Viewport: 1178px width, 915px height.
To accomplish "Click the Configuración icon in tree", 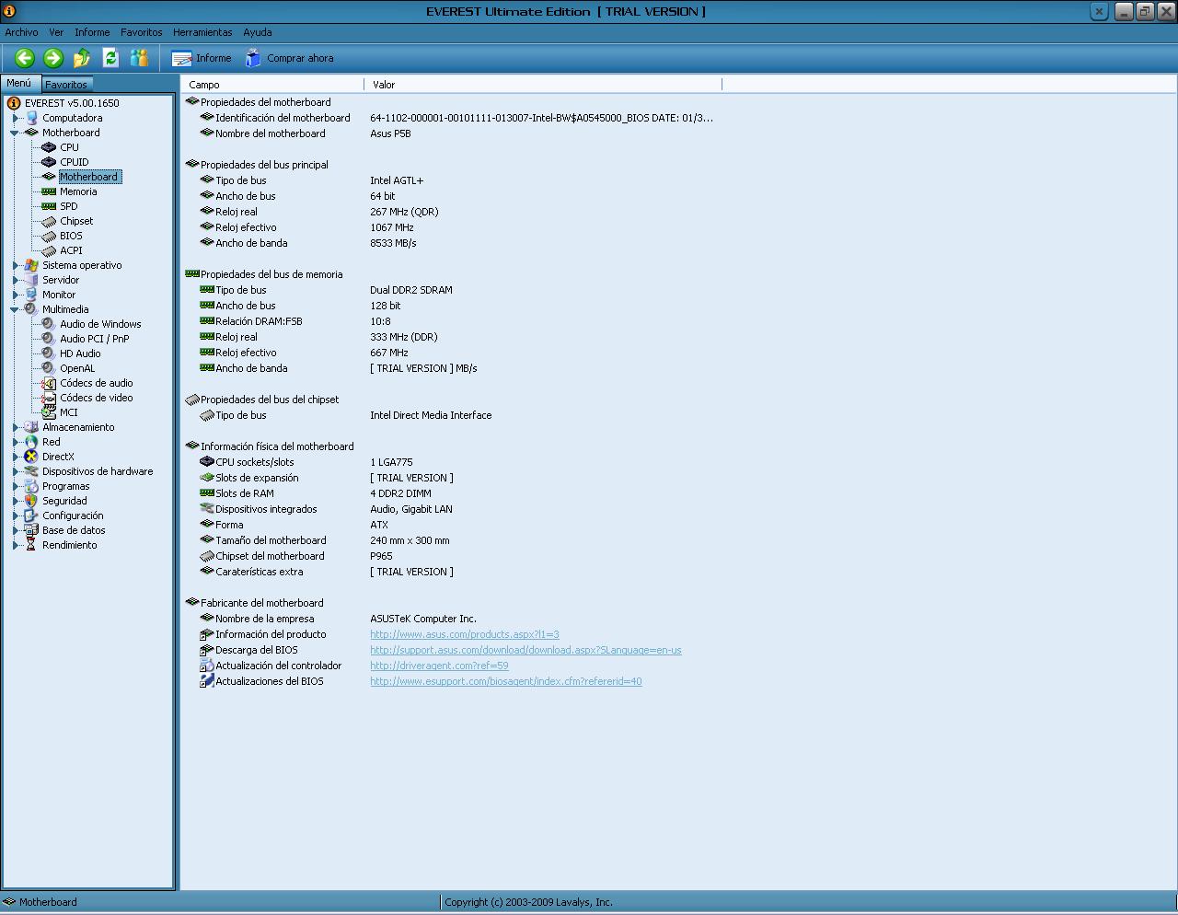I will [31, 515].
